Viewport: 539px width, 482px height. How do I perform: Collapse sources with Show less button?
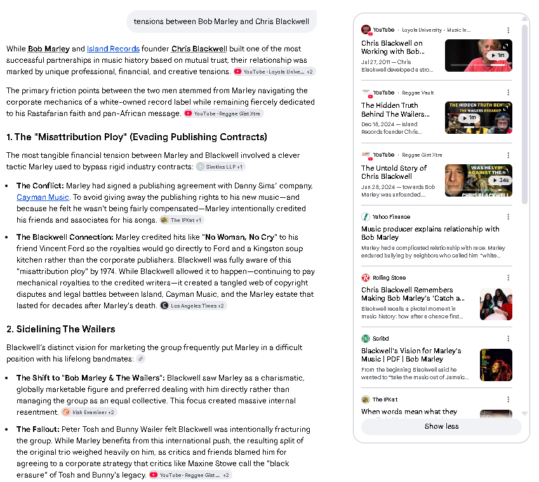point(441,426)
